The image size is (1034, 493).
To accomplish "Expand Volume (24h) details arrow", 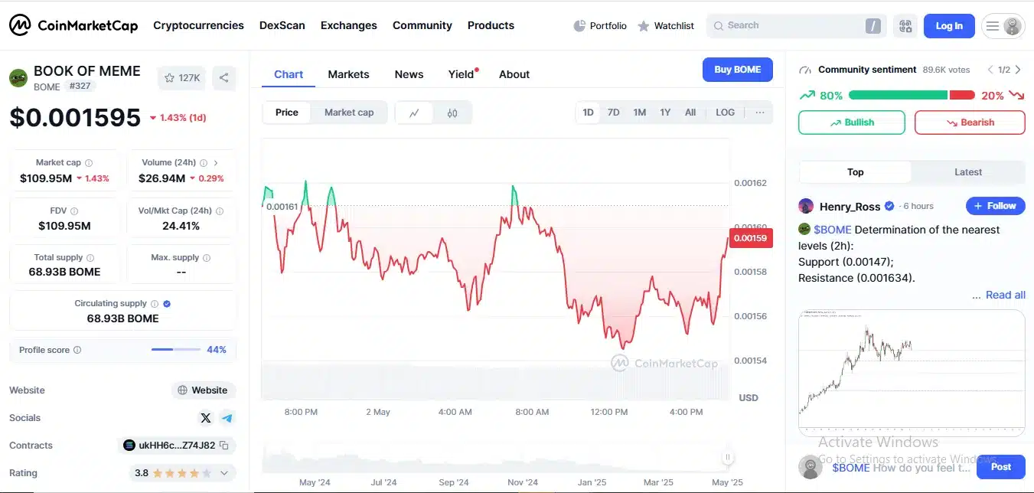I will [x=217, y=163].
